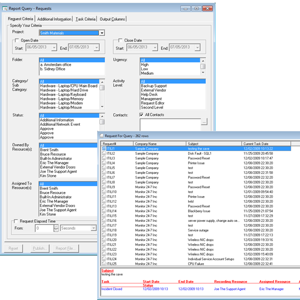Click the Report File... button
Screen dimensions: 300x300
pyautogui.click(x=66, y=248)
